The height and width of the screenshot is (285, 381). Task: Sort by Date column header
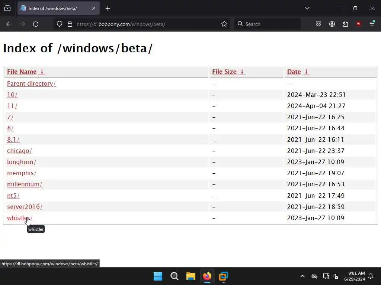coord(294,72)
